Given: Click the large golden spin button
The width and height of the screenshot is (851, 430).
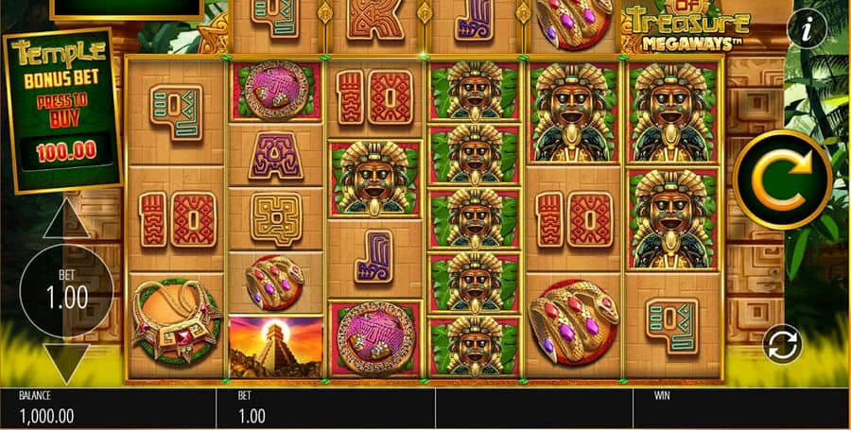Looking at the screenshot, I should [x=782, y=180].
